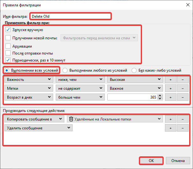Open the Важность condition field dropdown

pos(29,79)
